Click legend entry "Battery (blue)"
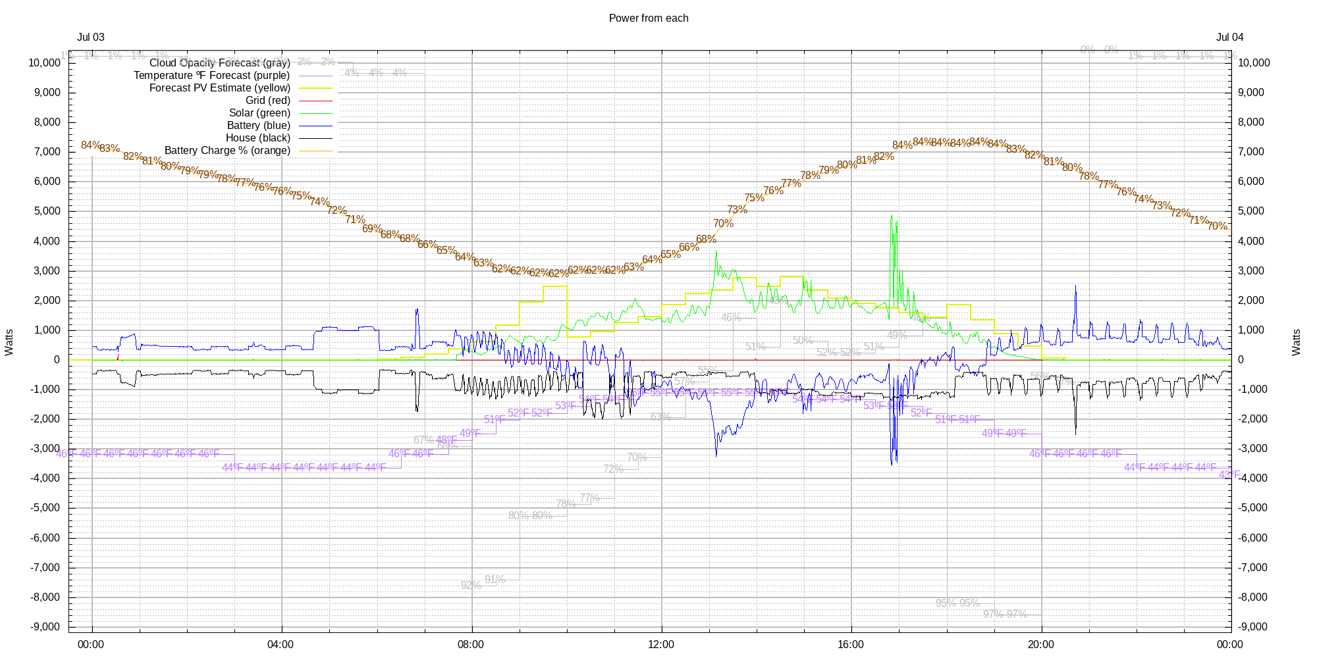 pos(259,126)
